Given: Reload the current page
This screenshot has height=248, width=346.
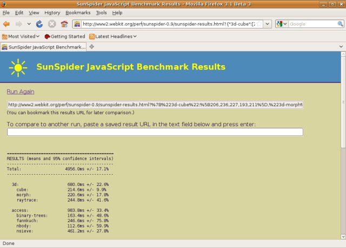Looking at the screenshot, I should [x=39, y=24].
